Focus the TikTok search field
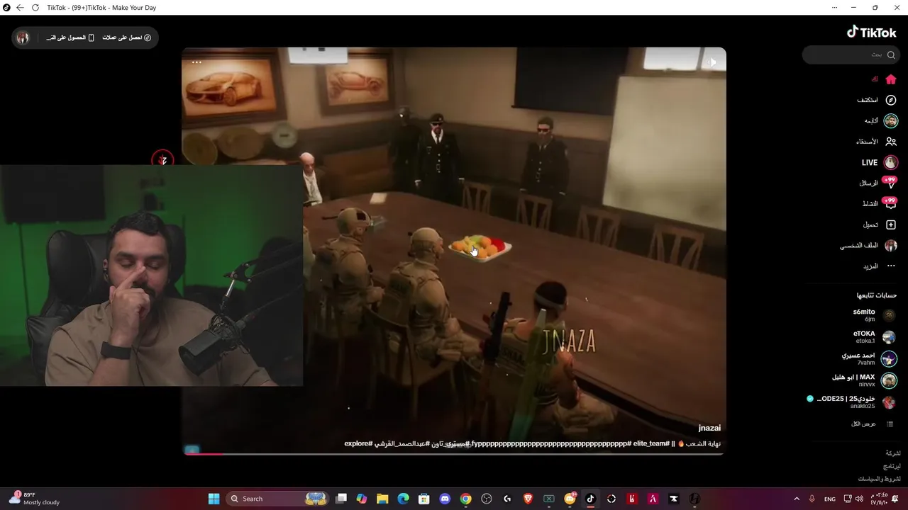 pyautogui.click(x=850, y=55)
